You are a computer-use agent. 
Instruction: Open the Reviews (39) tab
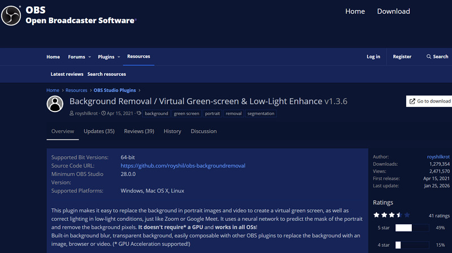(x=139, y=131)
